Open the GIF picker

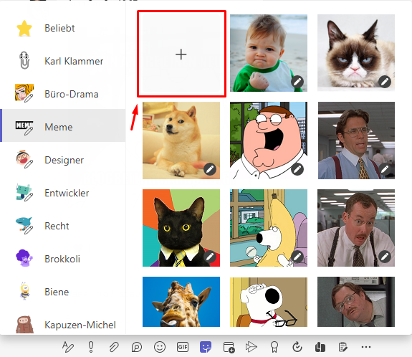pos(183,347)
